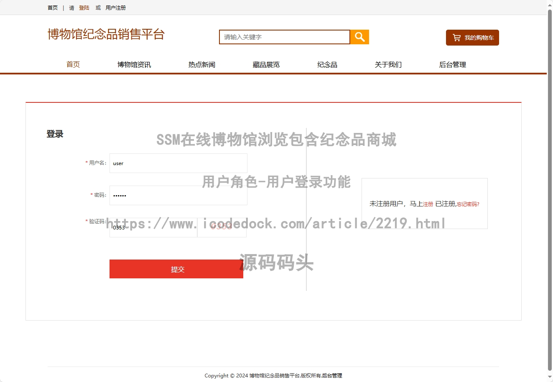Click 后台管理 link in footer
Screen dimensions: 553x382
pos(332,375)
